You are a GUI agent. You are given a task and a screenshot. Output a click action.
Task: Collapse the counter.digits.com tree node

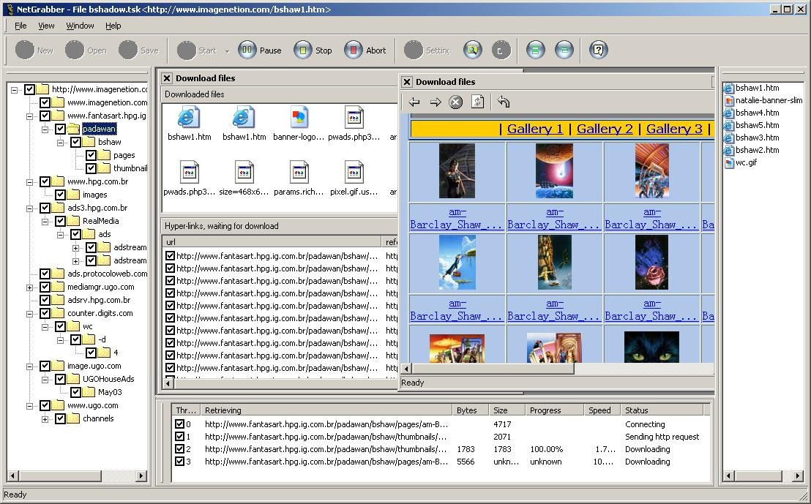click(x=29, y=314)
